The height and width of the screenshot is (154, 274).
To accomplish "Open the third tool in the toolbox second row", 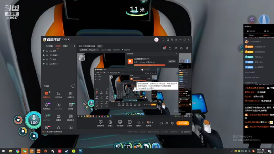I will pyautogui.click(x=71, y=106).
